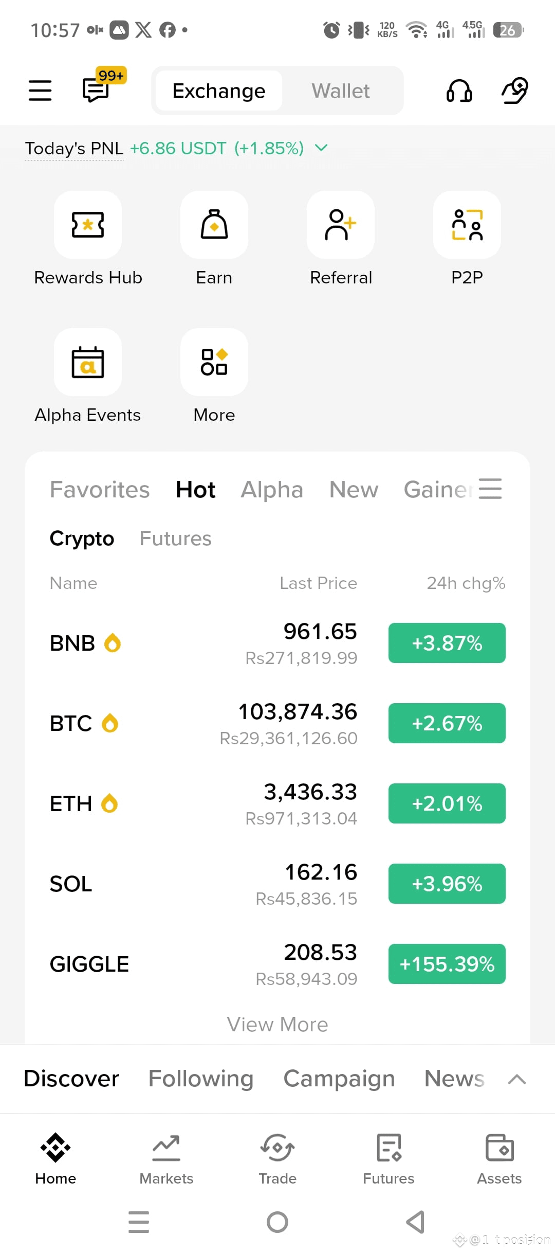The image size is (555, 1253).
Task: Collapse the Discover feed chevron
Action: coord(516,1079)
